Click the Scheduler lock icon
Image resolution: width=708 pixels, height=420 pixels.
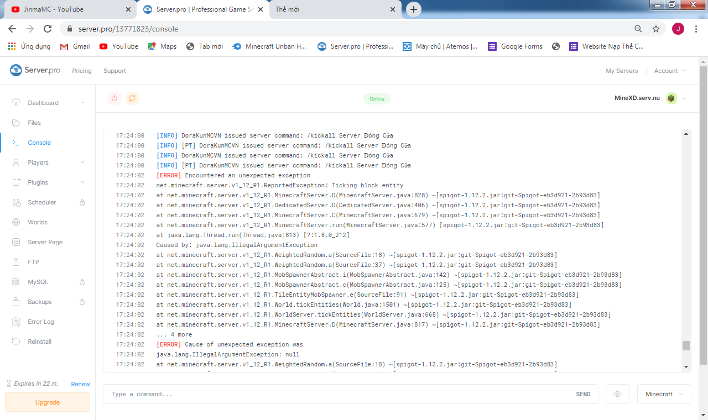point(82,202)
